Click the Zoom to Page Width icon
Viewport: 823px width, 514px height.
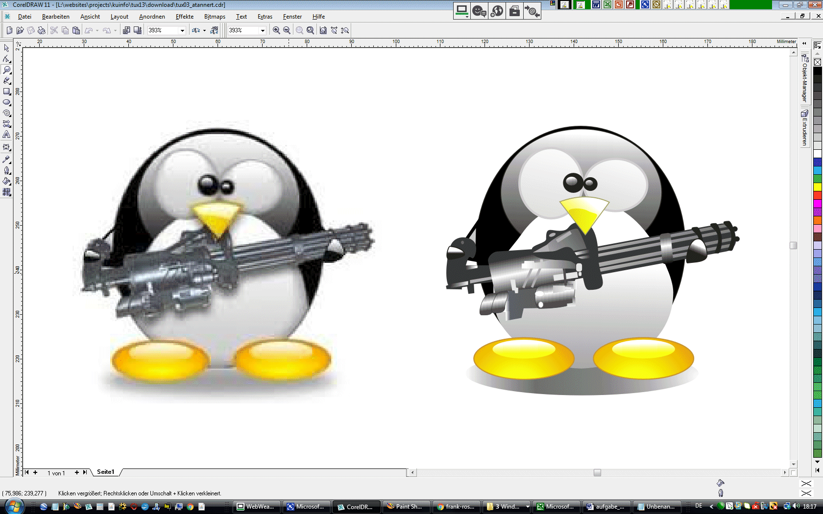point(334,30)
